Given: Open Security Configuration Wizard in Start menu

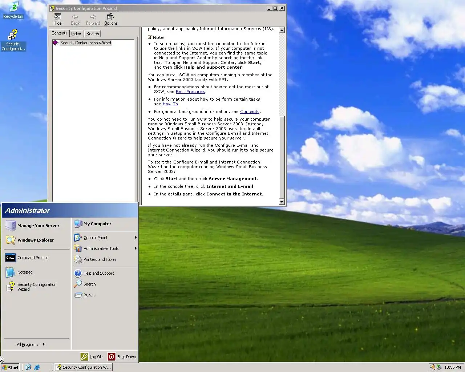Looking at the screenshot, I should pos(36,287).
